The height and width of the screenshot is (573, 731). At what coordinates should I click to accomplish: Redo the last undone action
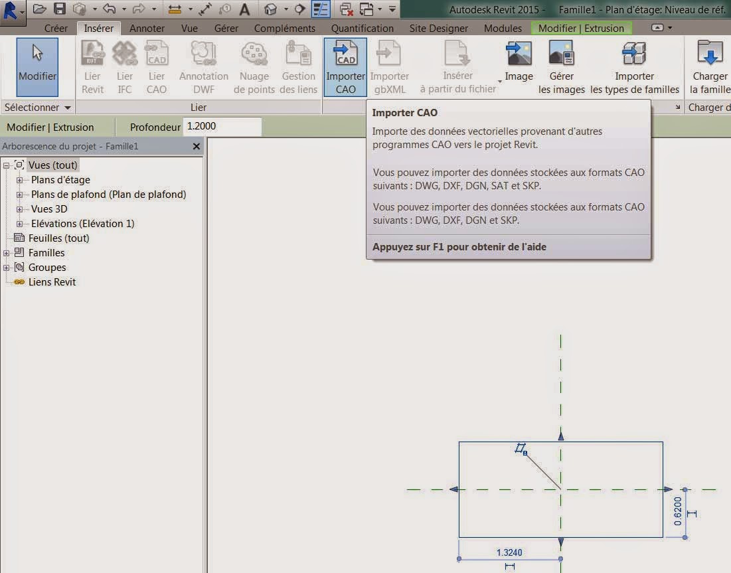tap(139, 9)
